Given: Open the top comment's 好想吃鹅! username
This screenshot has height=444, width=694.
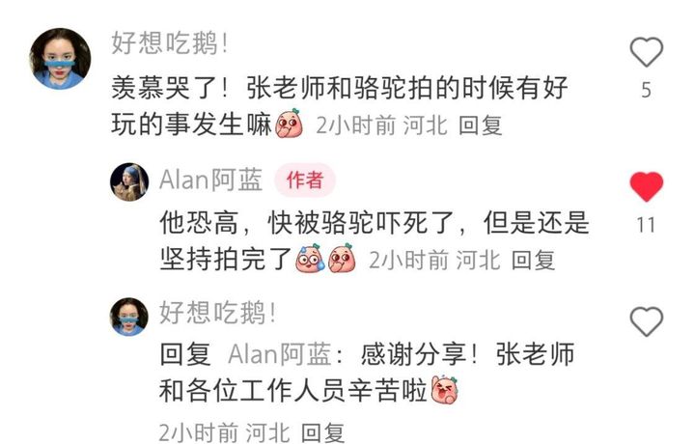Looking at the screenshot, I should (170, 43).
